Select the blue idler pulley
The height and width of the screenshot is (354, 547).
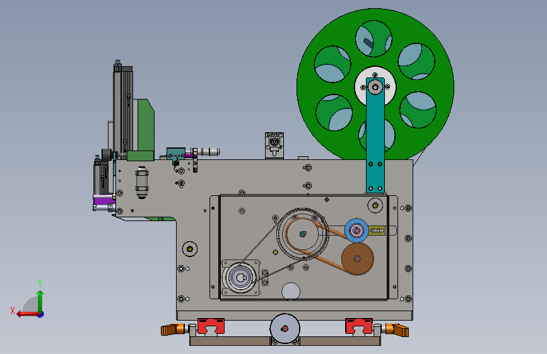[356, 231]
